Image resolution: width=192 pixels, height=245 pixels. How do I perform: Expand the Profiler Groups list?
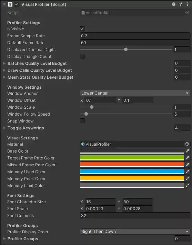4,238
